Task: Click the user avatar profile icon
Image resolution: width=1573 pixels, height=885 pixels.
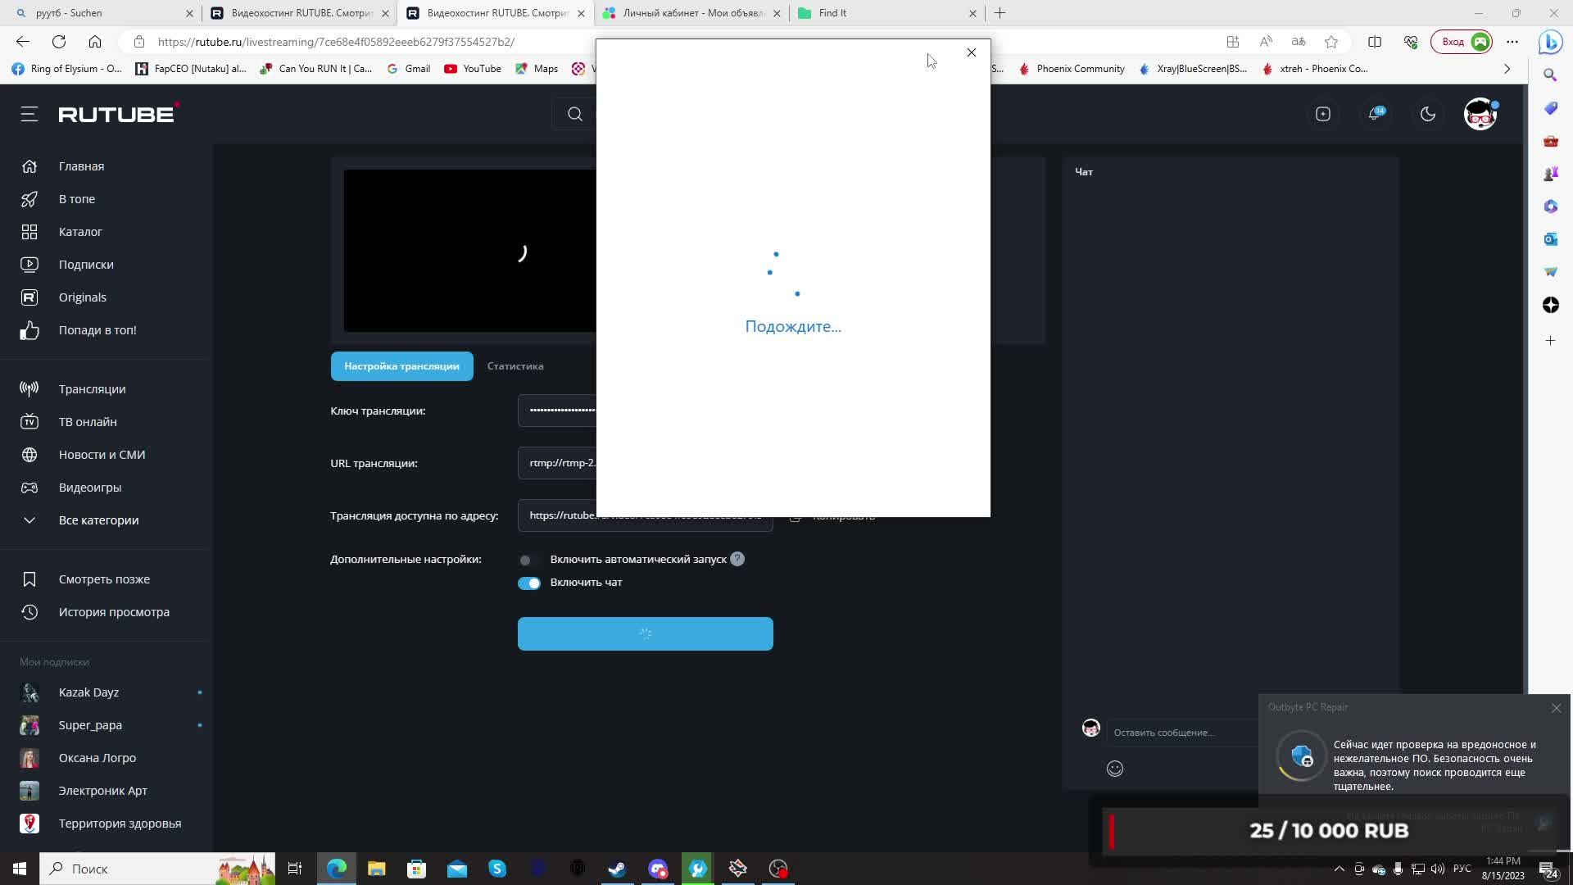Action: tap(1480, 114)
